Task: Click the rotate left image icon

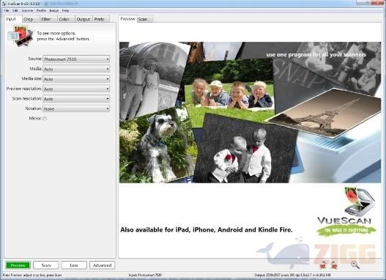Action: [323, 265]
